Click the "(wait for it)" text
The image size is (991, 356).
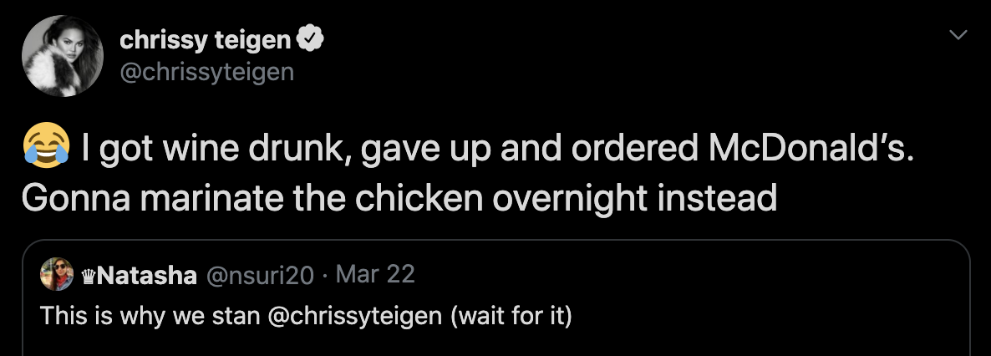511,315
